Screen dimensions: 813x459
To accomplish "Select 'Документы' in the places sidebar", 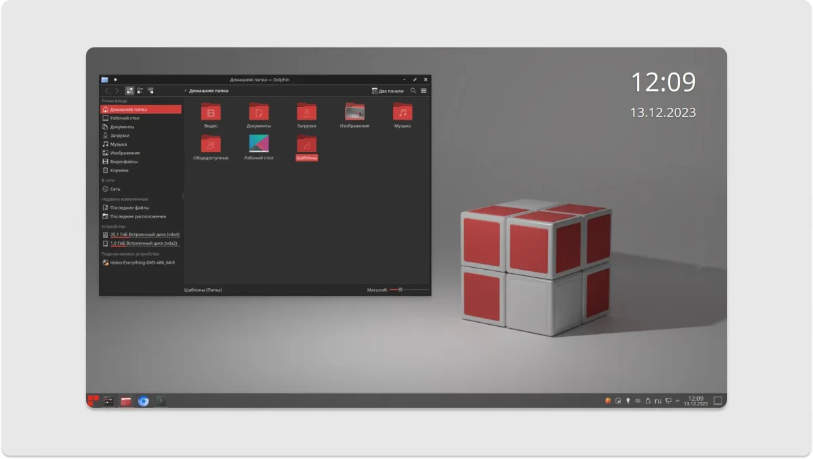I will coord(122,127).
